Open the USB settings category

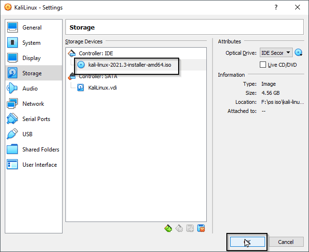pyautogui.click(x=33, y=134)
